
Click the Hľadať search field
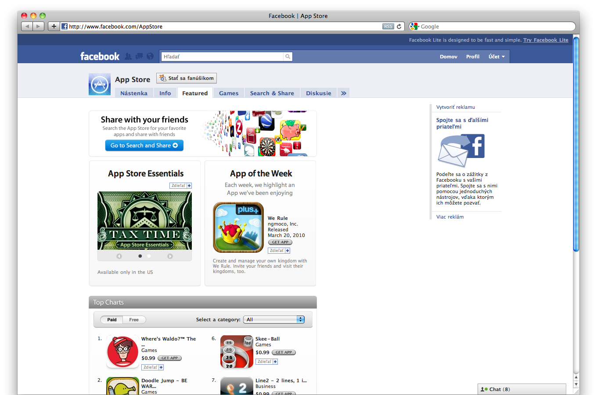[x=222, y=57]
